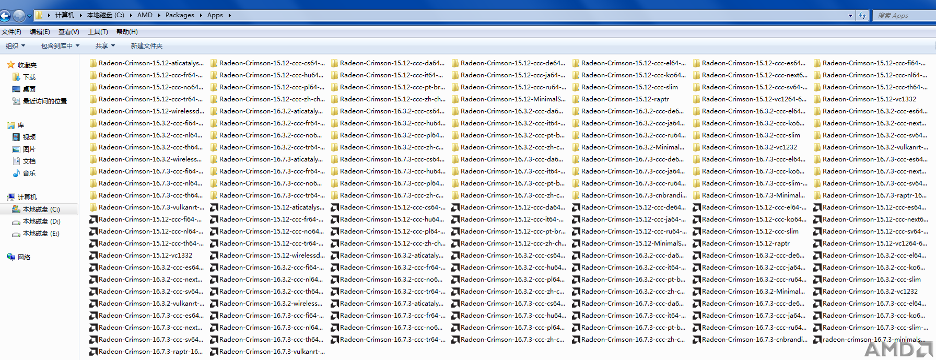Select folder name Radeon-Crimson-16.3.2-Minimal...
Viewport: 936px width, 360px height.
633,147
